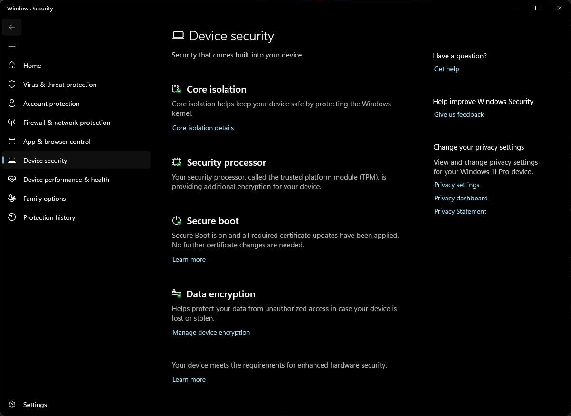Click Learn more about enhanced hardware security
Screen dimensions: 571x416
[189, 379]
